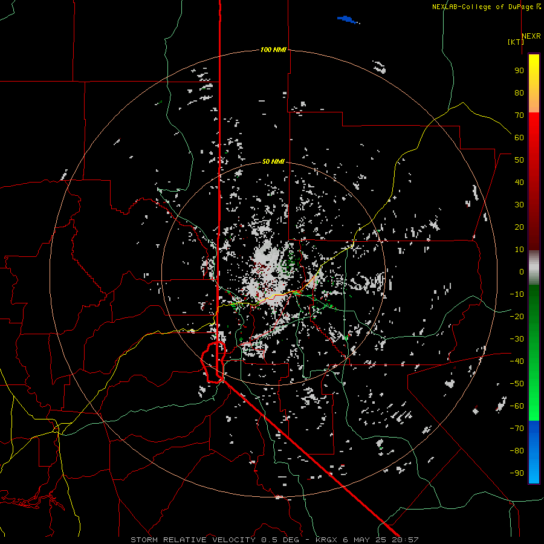Select the -30 value on the velocity scale
This screenshot has width=544, height=544.
tap(517, 339)
